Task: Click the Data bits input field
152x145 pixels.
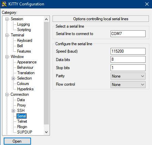Action: 128,59
